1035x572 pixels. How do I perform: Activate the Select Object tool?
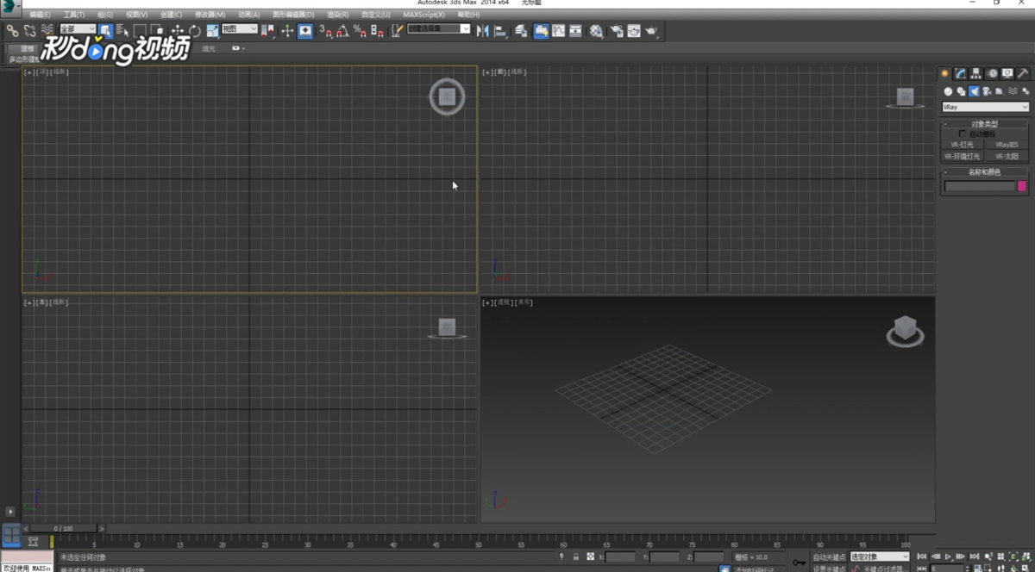(105, 30)
